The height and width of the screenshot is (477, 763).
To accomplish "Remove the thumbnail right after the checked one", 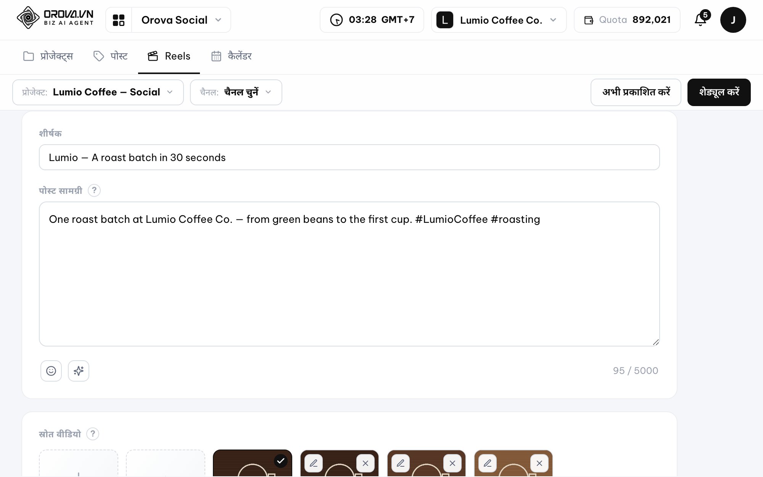I will coord(365,463).
